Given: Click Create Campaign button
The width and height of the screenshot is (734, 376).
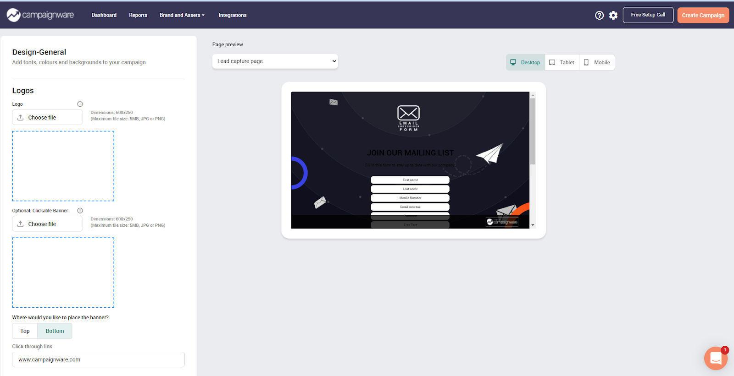Looking at the screenshot, I should (x=703, y=15).
